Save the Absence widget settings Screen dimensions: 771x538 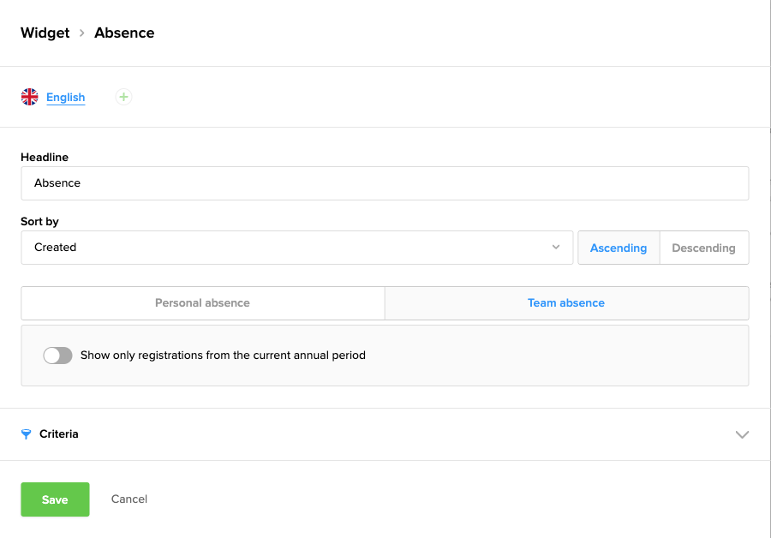[x=55, y=499]
